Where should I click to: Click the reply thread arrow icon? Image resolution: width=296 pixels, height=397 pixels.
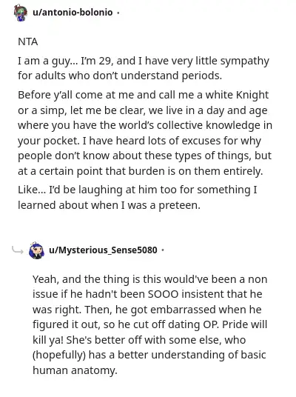(x=18, y=250)
